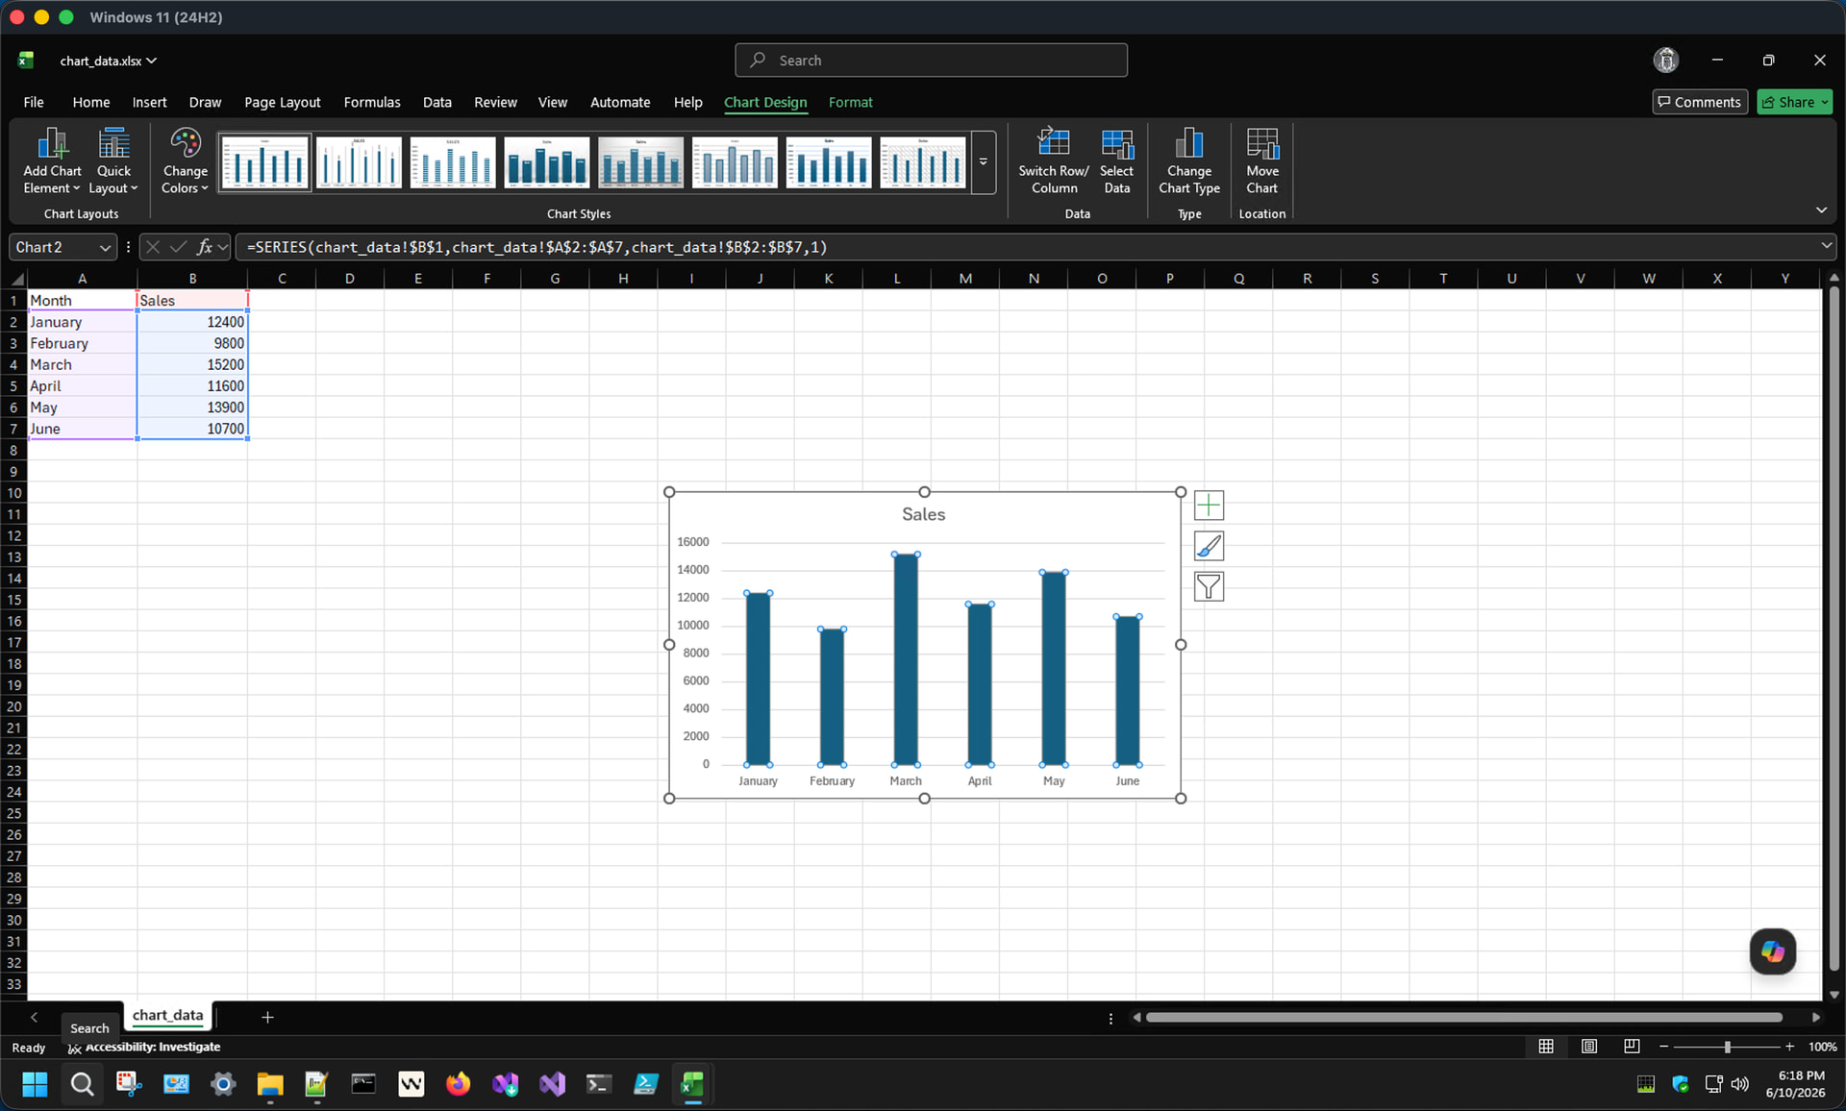Switch to the Format tab
The height and width of the screenshot is (1111, 1846).
click(x=850, y=102)
